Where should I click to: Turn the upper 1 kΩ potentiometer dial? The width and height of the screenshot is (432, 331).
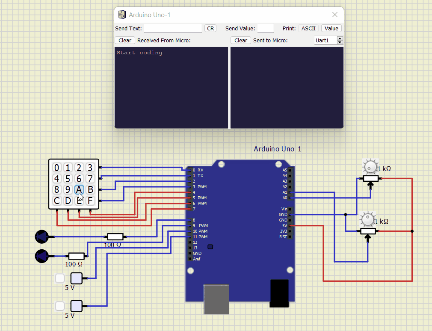coord(370,167)
